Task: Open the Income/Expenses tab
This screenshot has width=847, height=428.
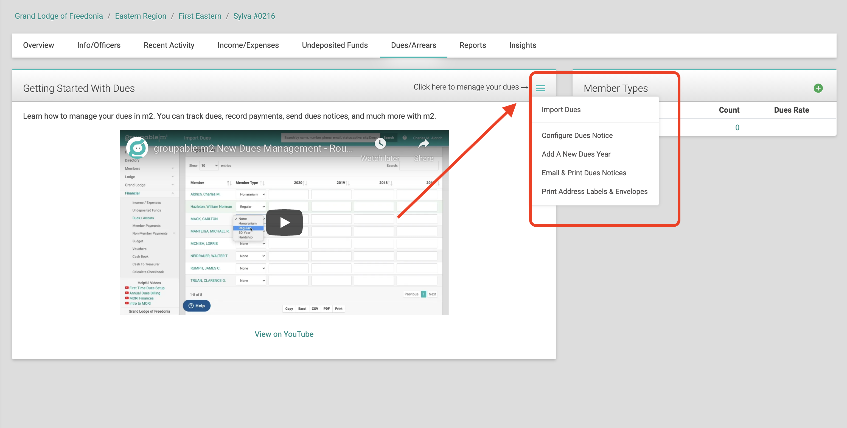Action: pos(248,45)
